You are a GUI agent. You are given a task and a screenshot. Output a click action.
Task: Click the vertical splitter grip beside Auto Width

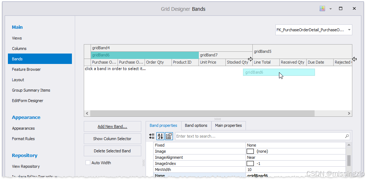143,163
